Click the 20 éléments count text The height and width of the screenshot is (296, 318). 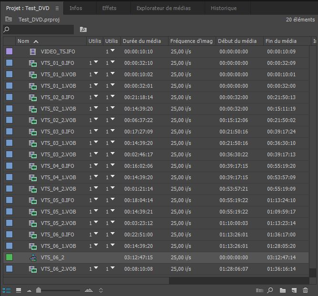pyautogui.click(x=300, y=20)
